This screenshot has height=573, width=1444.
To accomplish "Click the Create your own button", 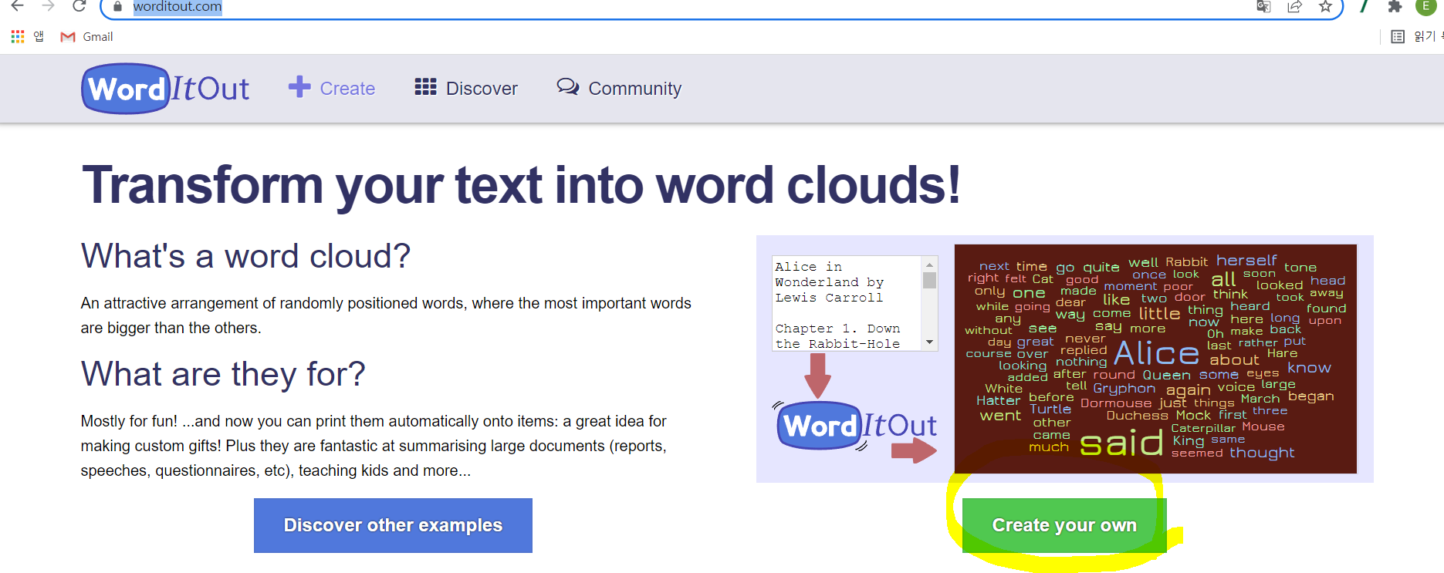I will point(1064,525).
